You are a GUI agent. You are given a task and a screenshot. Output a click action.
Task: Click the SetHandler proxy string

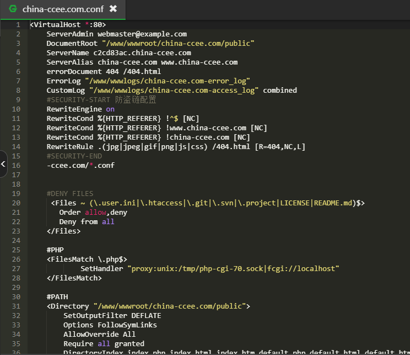coord(233,269)
